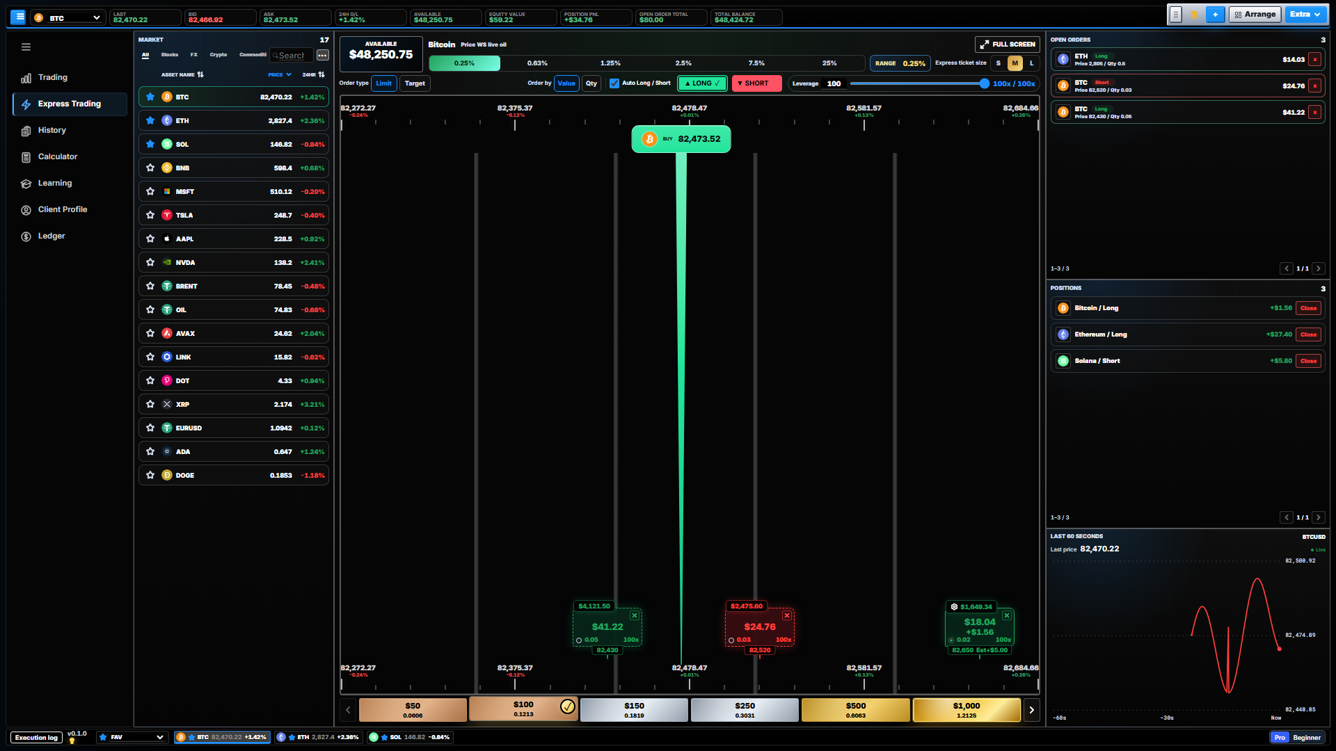Open market list more options icon
The width and height of the screenshot is (1336, 751).
(x=322, y=55)
